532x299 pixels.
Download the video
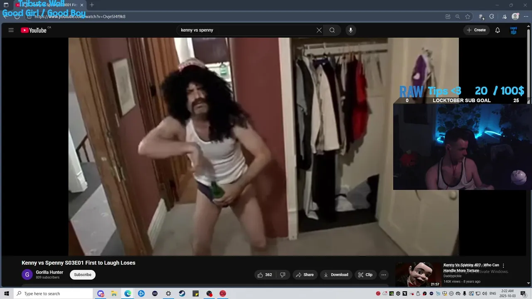(336, 274)
